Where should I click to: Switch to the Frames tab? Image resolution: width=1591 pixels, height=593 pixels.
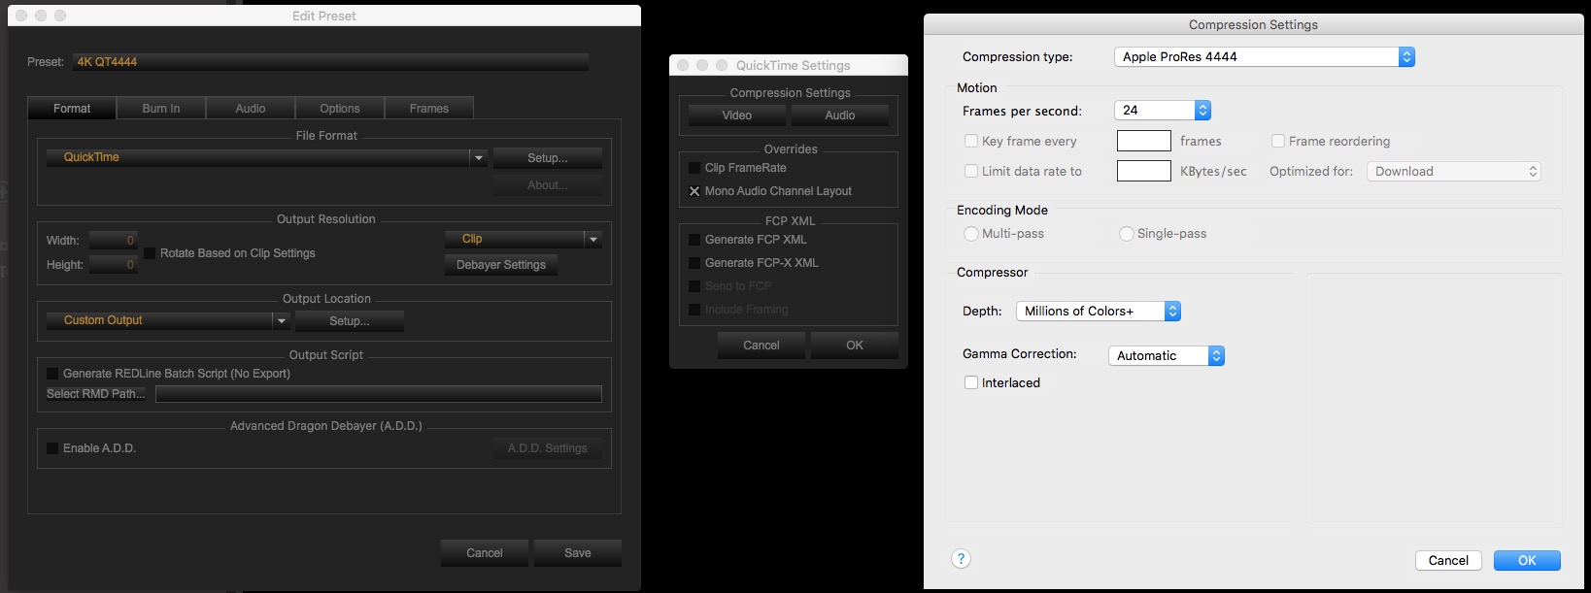(x=429, y=109)
